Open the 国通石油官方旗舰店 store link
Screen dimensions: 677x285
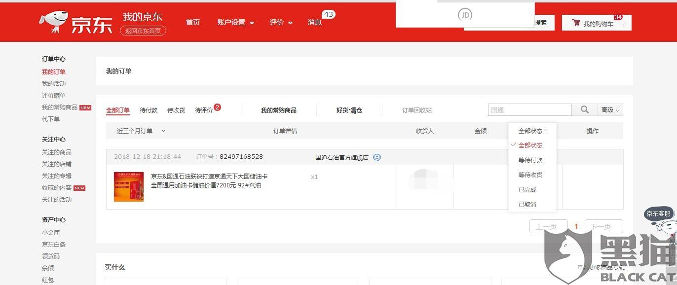(342, 157)
